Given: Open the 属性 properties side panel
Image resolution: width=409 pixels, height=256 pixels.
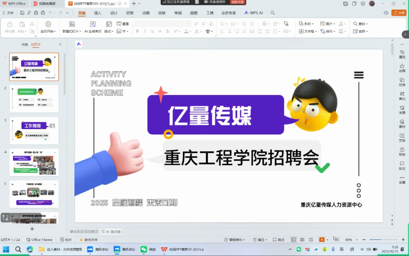Looking at the screenshot, I should (x=402, y=54).
